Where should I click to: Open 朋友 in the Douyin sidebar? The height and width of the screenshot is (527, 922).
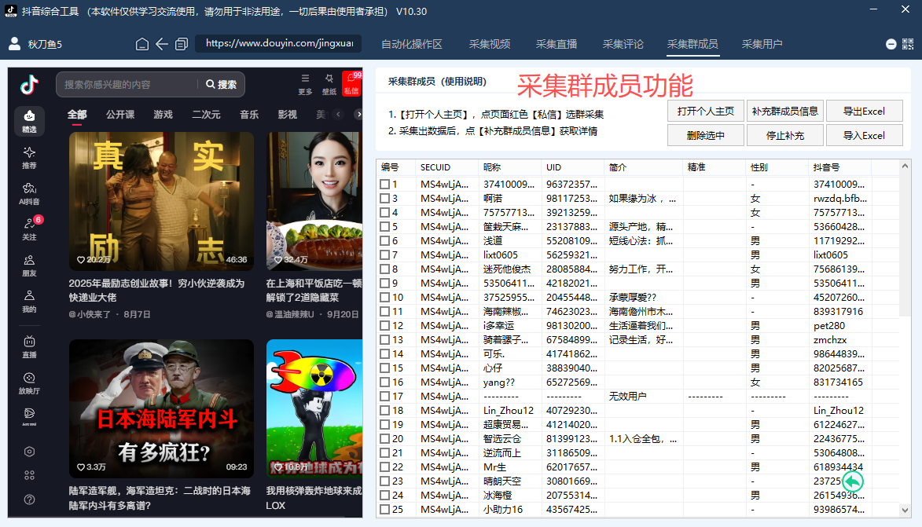[x=29, y=265]
